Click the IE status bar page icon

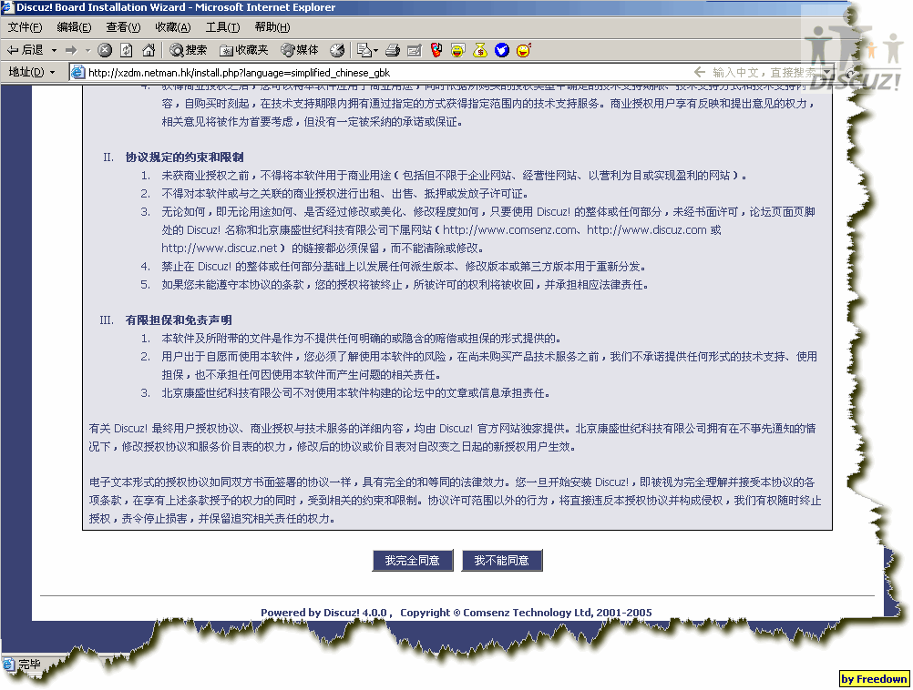pos(8,664)
